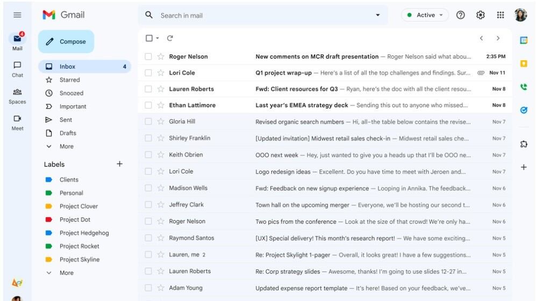536x301 pixels.
Task: Tick the checkbox beside Gloria Hill's email
Action: [148, 121]
